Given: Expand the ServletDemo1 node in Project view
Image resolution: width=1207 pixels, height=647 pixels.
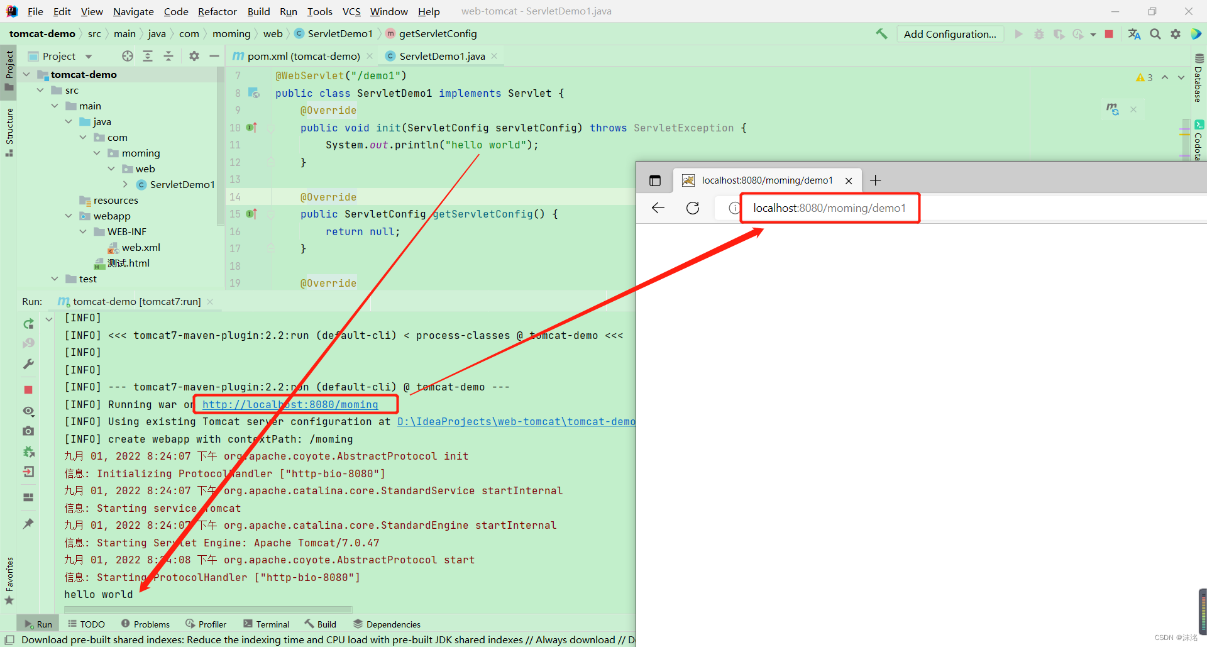Looking at the screenshot, I should pyautogui.click(x=125, y=184).
